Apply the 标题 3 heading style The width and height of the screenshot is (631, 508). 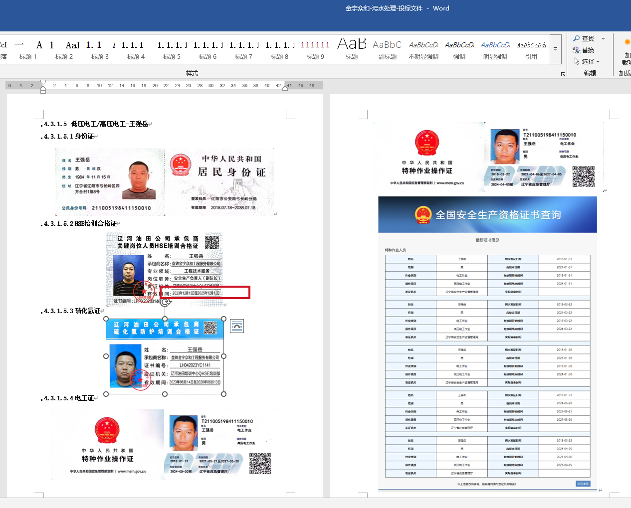tap(100, 50)
